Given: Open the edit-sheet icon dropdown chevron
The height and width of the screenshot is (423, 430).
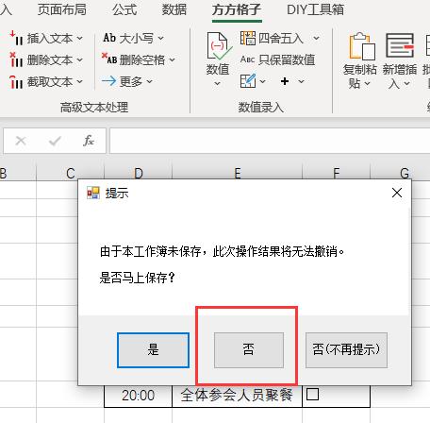Looking at the screenshot, I should tap(262, 81).
